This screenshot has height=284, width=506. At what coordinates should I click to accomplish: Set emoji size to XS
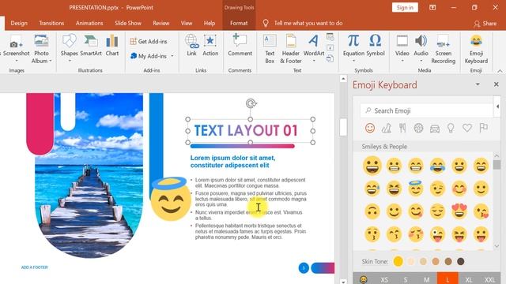point(384,279)
